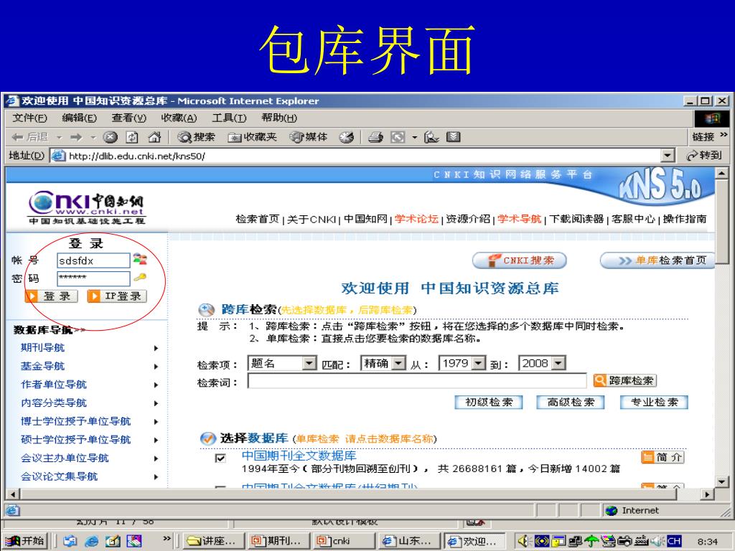Image resolution: width=735 pixels, height=551 pixels.
Task: Expand the 博士学位授予单位导航 arrow
Action: click(156, 422)
